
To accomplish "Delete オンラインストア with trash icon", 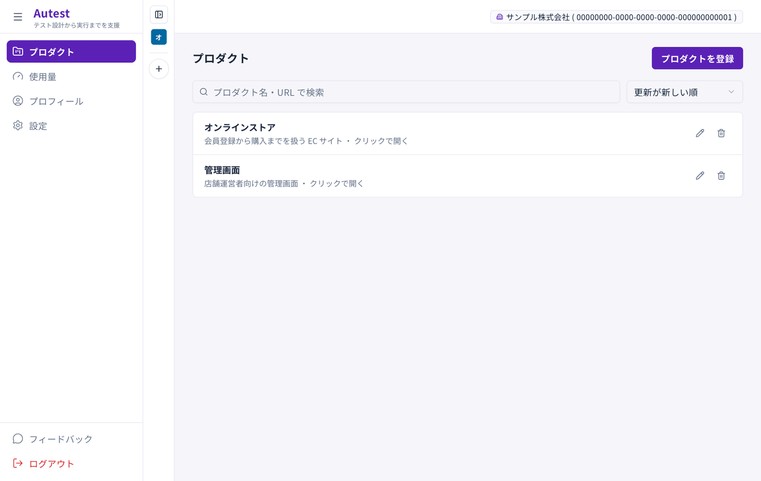I will point(721,133).
